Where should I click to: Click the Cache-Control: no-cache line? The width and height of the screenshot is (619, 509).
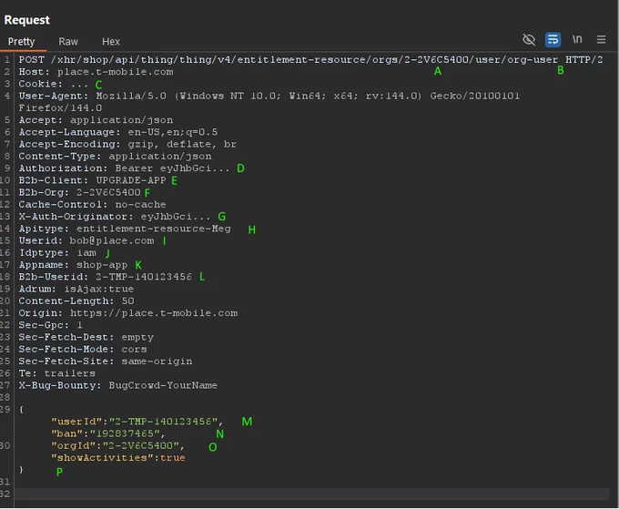[x=92, y=204]
